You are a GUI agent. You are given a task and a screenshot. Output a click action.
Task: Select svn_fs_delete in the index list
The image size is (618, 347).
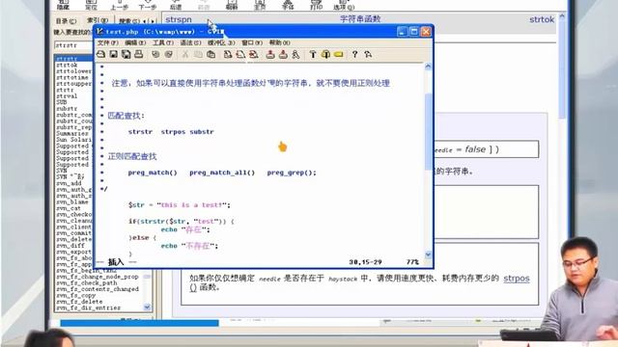click(79, 302)
